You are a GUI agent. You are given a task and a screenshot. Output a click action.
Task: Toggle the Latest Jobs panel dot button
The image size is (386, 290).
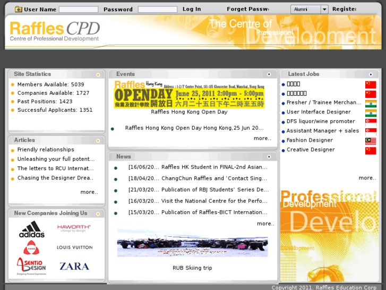pyautogui.click(x=371, y=74)
